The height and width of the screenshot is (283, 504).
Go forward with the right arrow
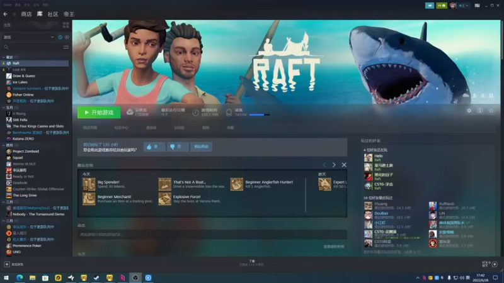click(14, 14)
